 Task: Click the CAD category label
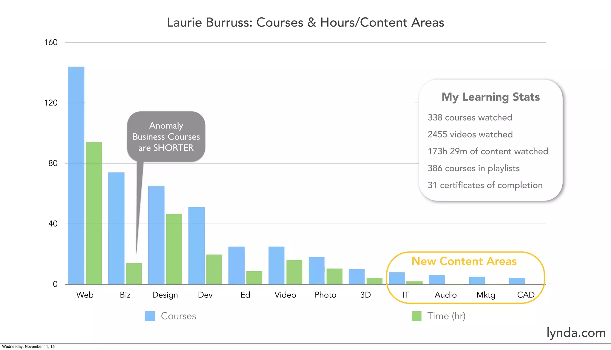(x=526, y=295)
